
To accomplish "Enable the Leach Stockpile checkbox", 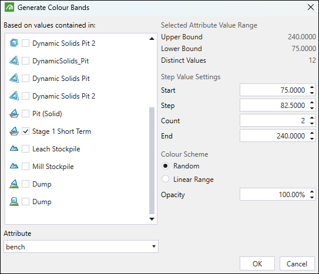I will click(25, 149).
